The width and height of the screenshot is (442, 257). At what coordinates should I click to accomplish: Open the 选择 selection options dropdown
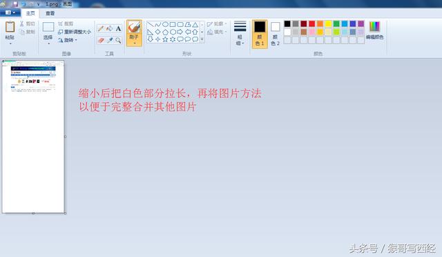(48, 44)
